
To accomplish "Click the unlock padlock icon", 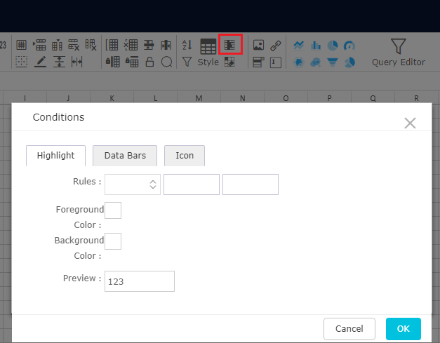I will point(149,62).
